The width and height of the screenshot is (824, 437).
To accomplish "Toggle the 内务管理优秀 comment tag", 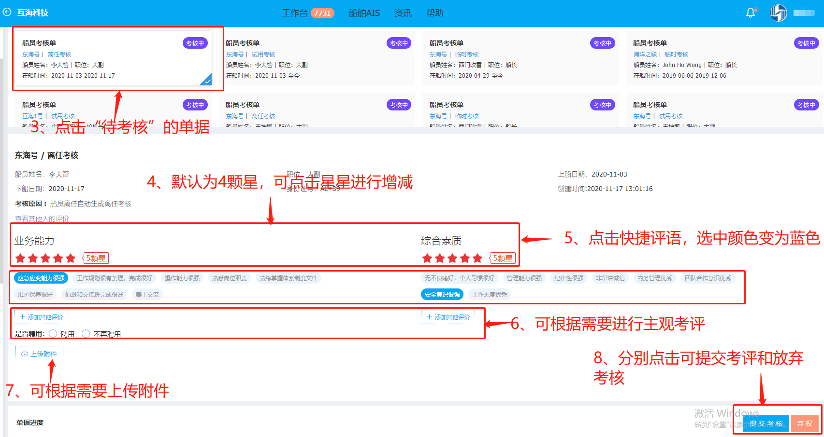I will 655,278.
